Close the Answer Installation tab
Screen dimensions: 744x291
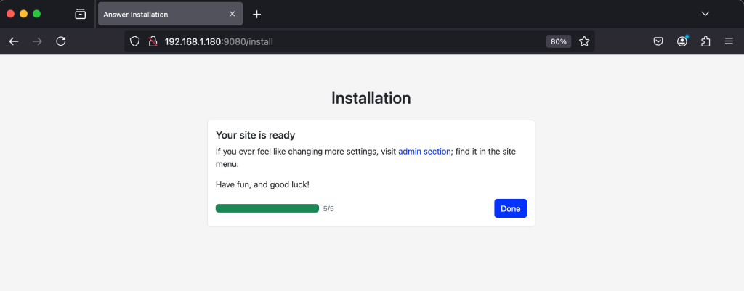pos(232,14)
